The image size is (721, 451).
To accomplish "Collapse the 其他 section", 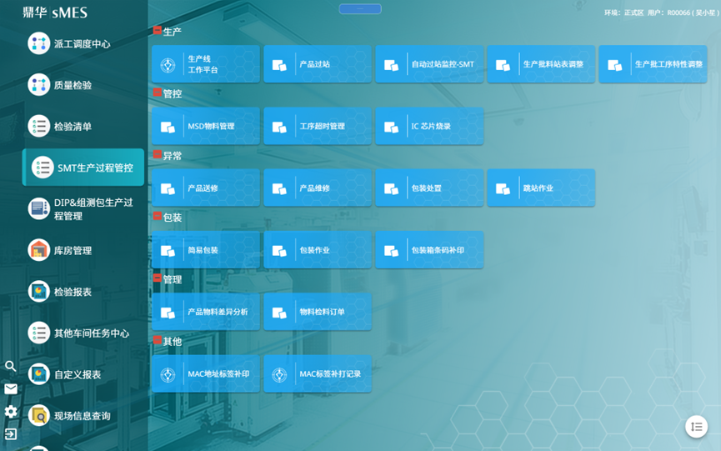I will coord(157,341).
